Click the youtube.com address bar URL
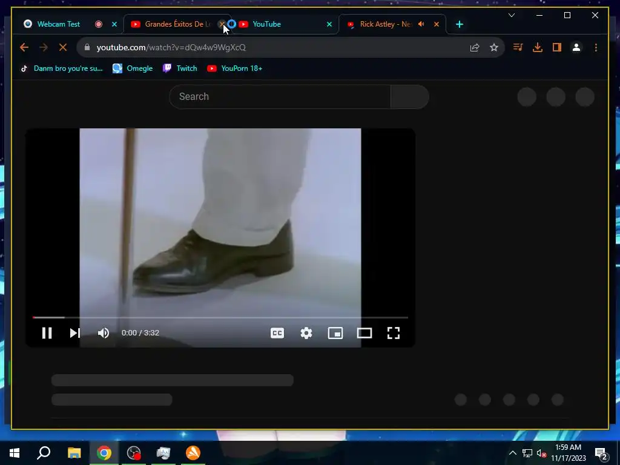Image resolution: width=620 pixels, height=465 pixels. [x=171, y=47]
